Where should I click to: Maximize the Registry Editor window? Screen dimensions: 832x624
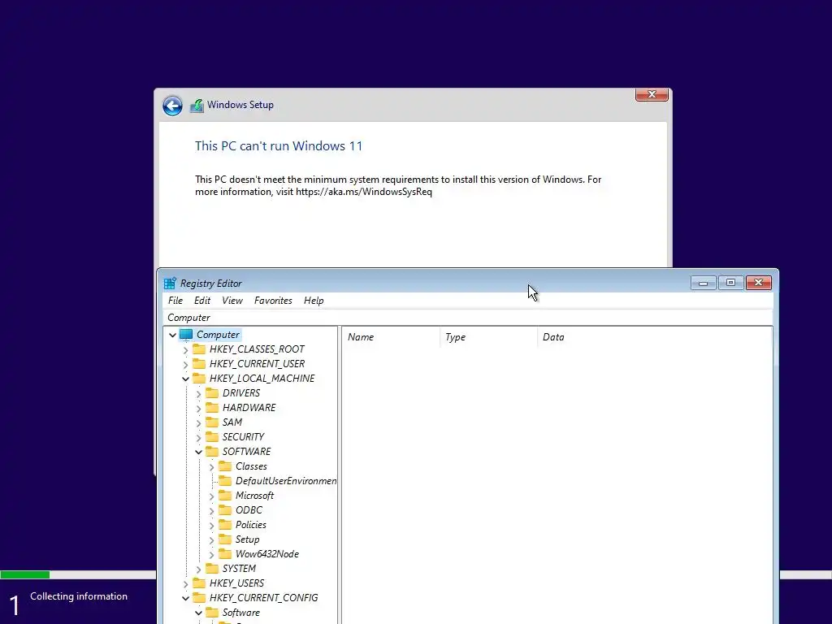pyautogui.click(x=730, y=283)
